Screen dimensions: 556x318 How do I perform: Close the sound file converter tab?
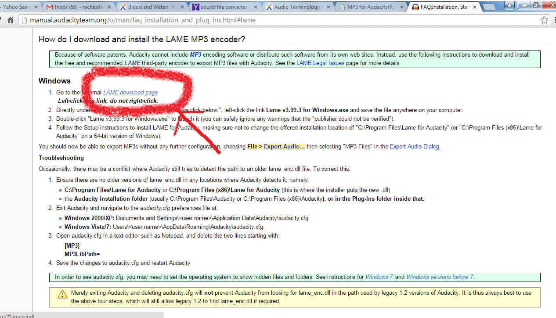tap(255, 7)
